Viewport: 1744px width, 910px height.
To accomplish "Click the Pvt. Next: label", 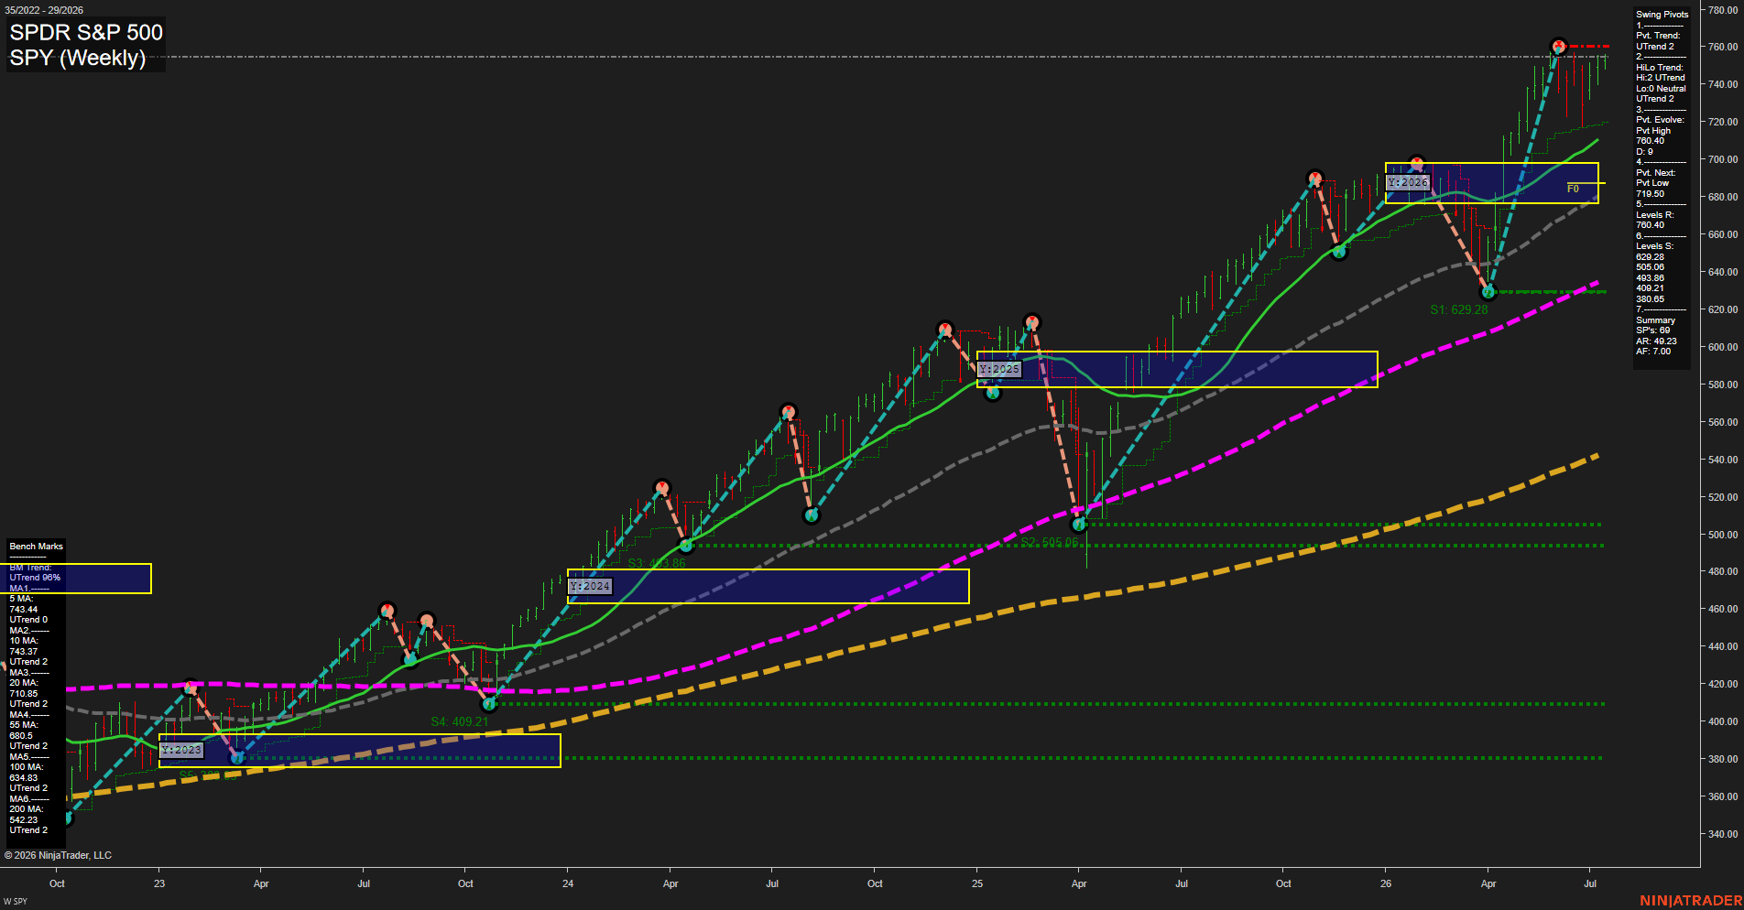I will [x=1655, y=173].
